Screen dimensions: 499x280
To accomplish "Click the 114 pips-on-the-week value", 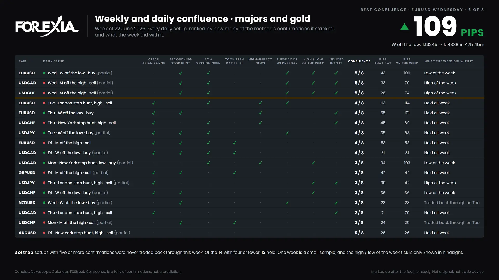I will [407, 103].
